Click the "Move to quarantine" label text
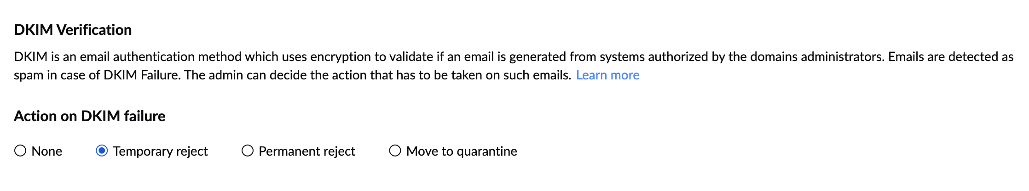 click(461, 151)
